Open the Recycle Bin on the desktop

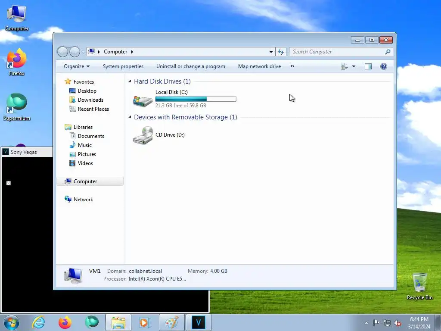tap(419, 286)
